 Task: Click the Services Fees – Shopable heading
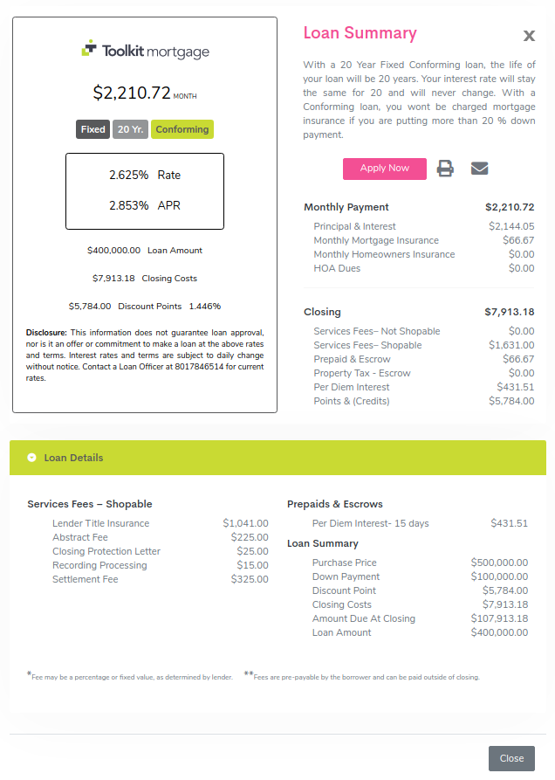click(x=90, y=504)
